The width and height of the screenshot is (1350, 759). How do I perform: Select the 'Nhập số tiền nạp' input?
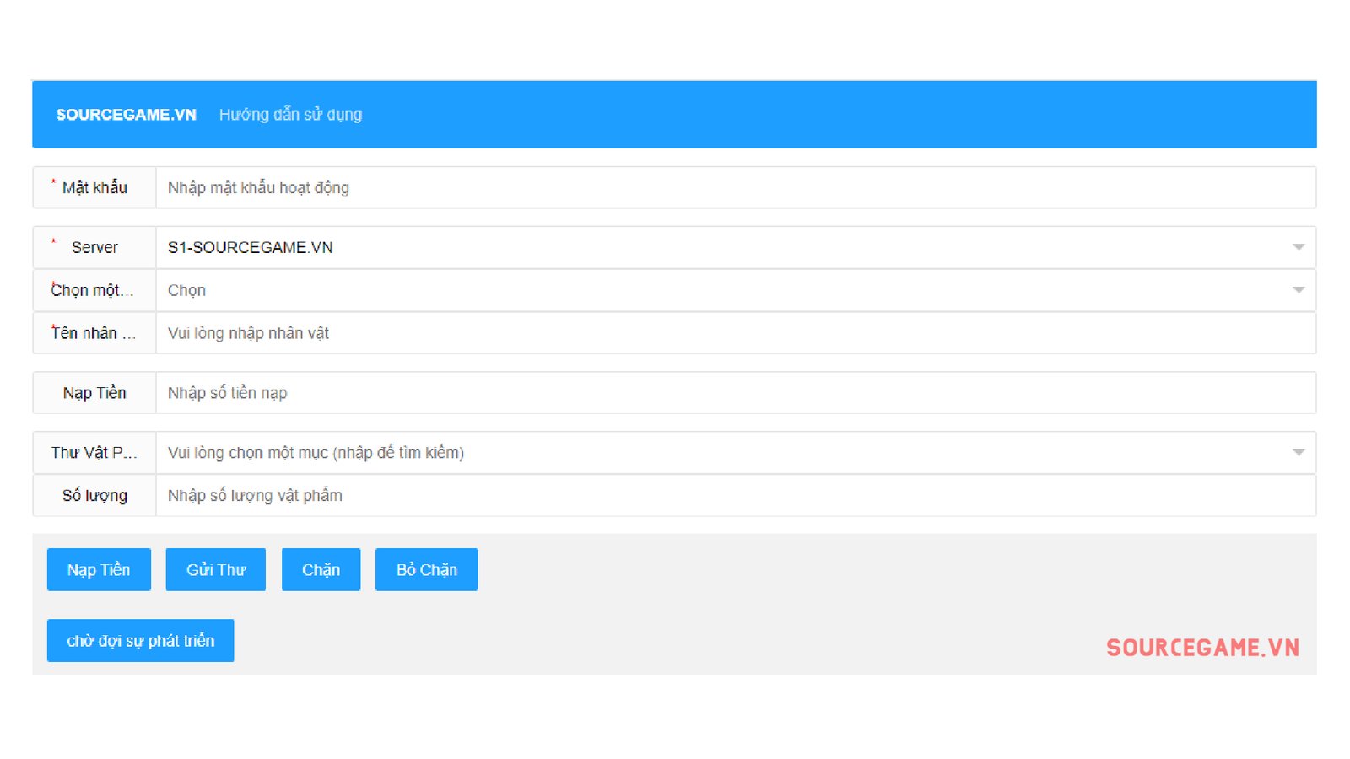pos(734,393)
